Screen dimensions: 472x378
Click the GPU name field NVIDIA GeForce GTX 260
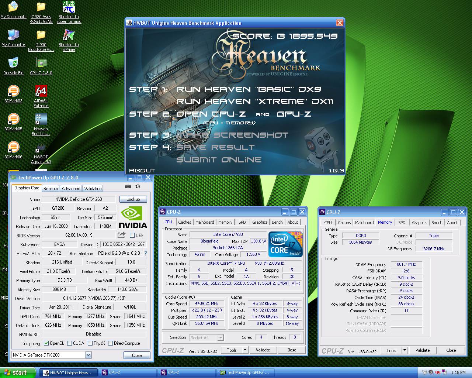79,199
